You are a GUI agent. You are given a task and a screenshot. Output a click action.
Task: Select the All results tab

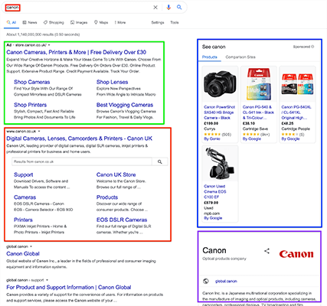coord(11,22)
